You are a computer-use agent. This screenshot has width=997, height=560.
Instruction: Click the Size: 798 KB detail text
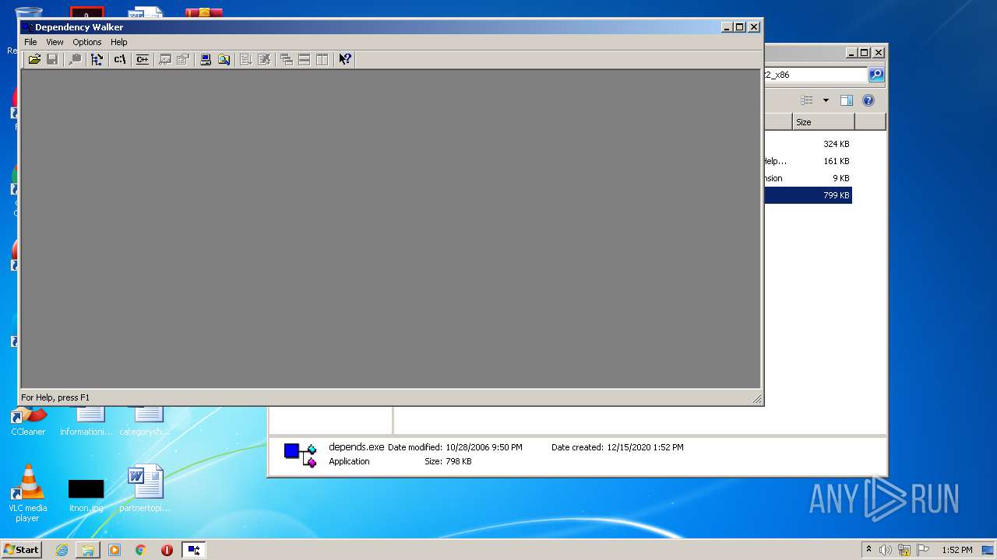448,461
